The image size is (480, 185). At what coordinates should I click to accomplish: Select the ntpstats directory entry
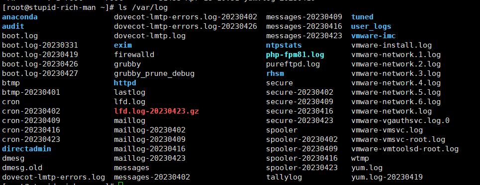(x=284, y=46)
